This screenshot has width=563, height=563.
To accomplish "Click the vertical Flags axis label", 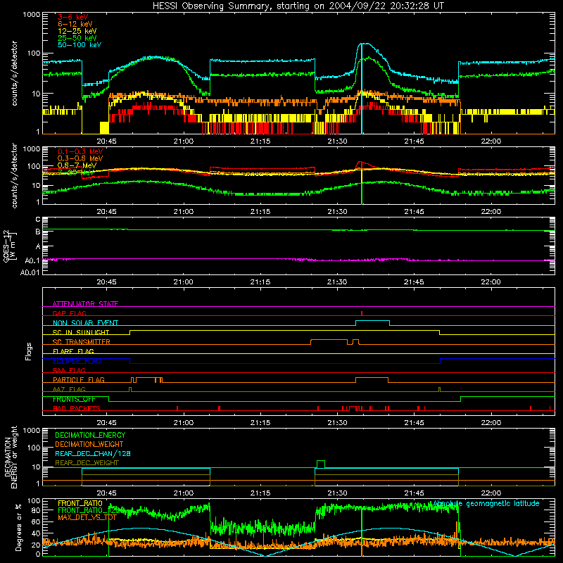I will 28,351.
